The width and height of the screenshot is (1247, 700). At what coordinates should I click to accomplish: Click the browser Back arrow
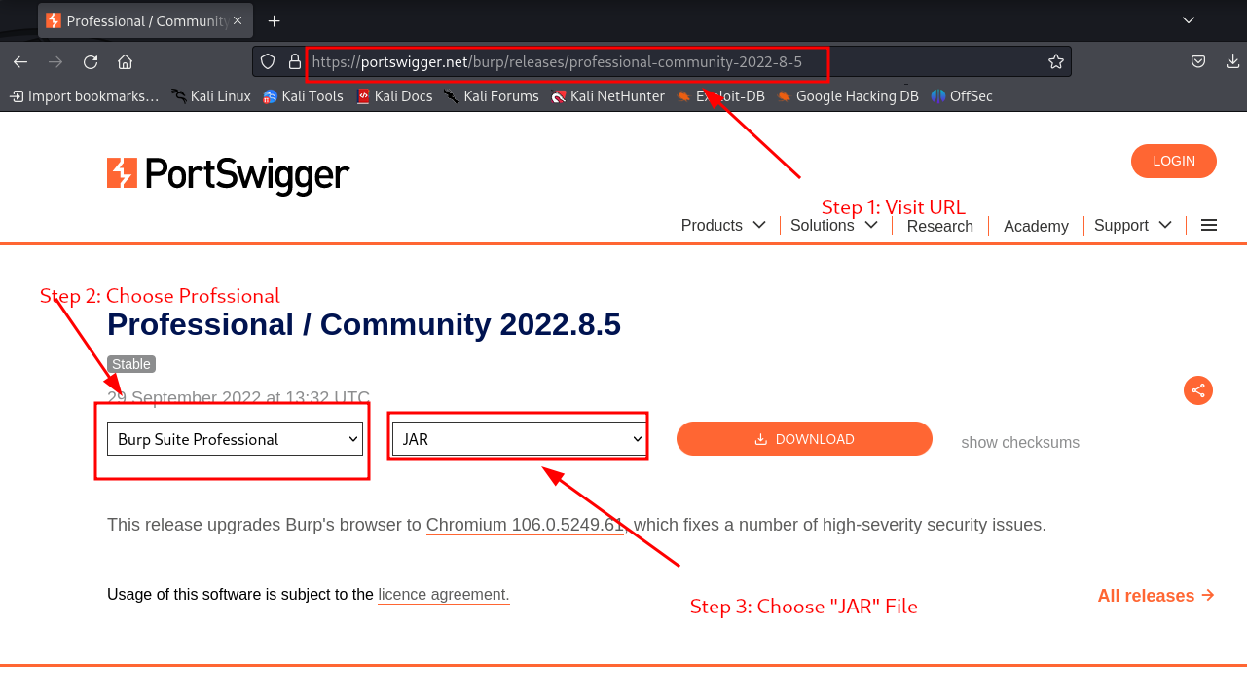20,62
